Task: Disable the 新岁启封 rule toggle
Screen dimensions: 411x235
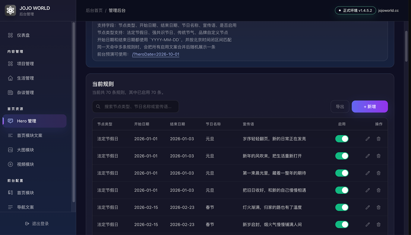Action: pyautogui.click(x=342, y=224)
